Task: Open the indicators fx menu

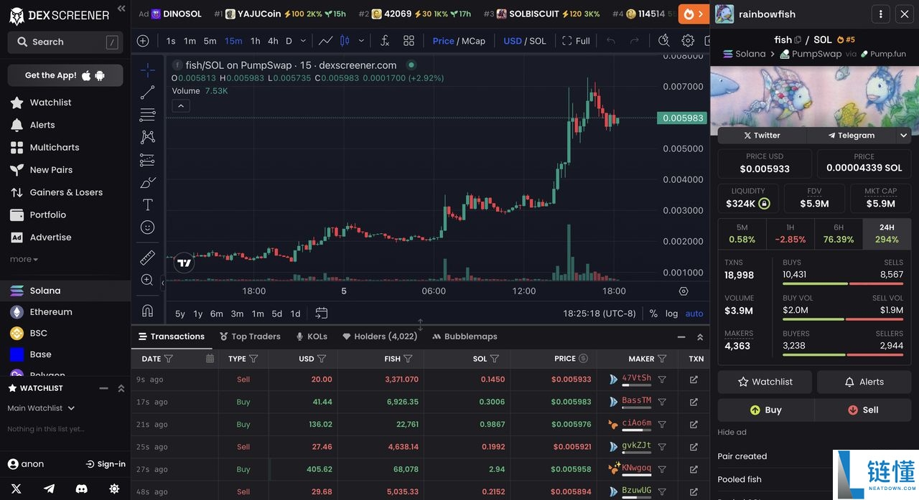Action: 385,41
